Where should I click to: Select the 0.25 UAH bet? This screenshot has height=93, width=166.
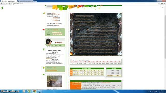point(74,75)
